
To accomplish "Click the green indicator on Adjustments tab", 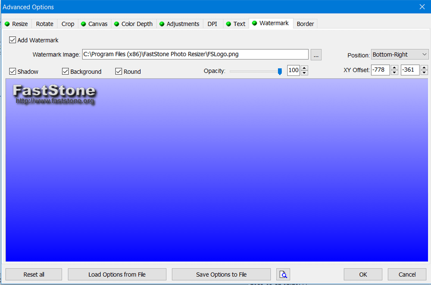I will click(x=162, y=24).
